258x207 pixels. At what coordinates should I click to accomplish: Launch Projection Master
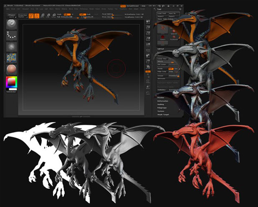pos(23,16)
